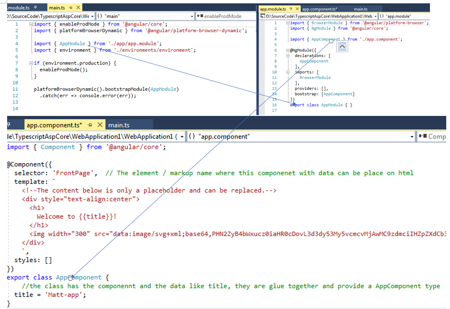Viewport: 450px width, 309px height.
Task: Click enableProdMode(); call on line 8
Action: 64,70
